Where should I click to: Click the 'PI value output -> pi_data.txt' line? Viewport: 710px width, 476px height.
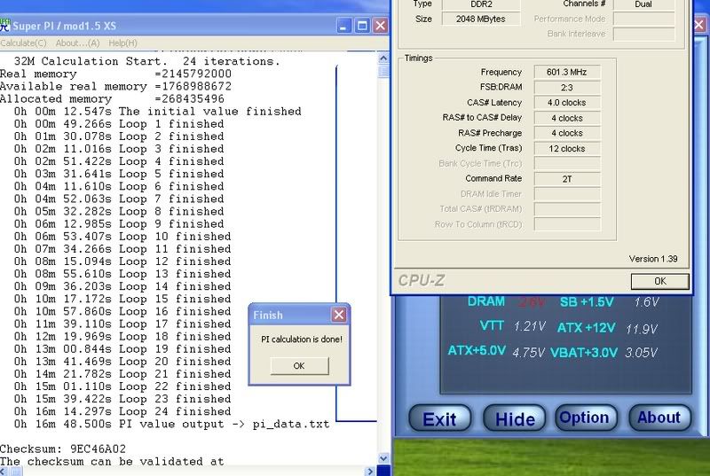[x=171, y=424]
